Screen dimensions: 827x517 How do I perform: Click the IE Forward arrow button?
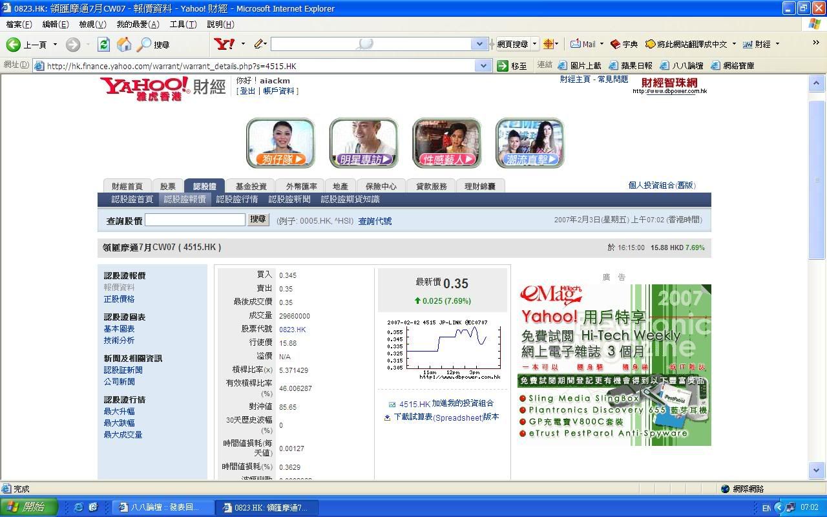[x=72, y=45]
